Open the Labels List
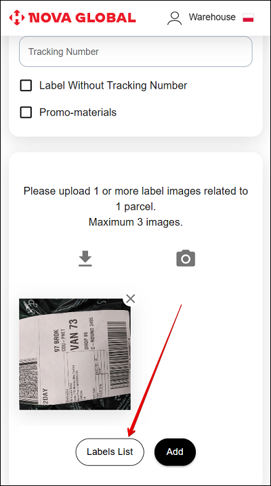 [110, 451]
